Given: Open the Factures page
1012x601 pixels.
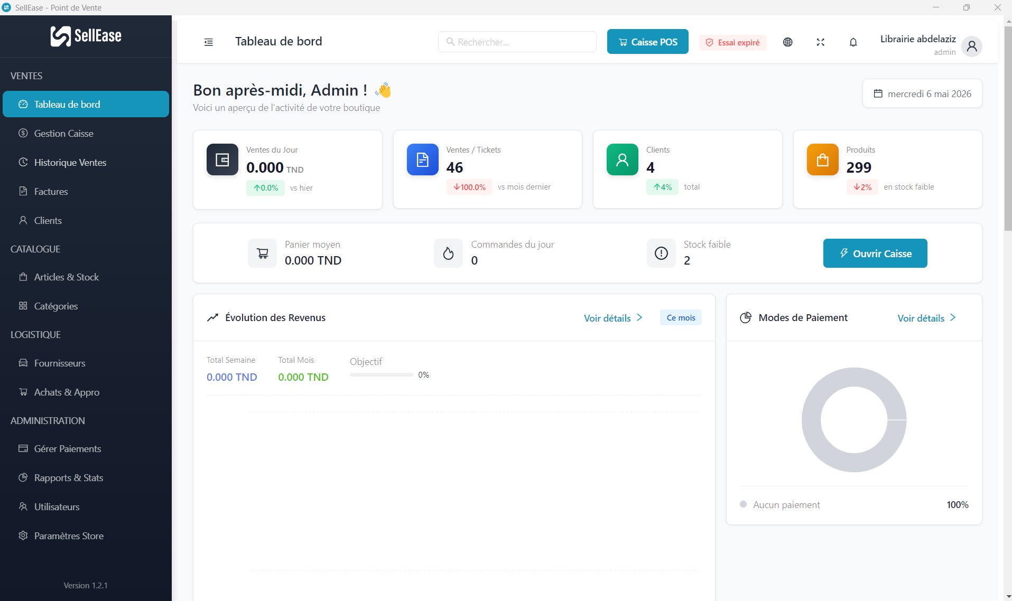Looking at the screenshot, I should (x=86, y=191).
